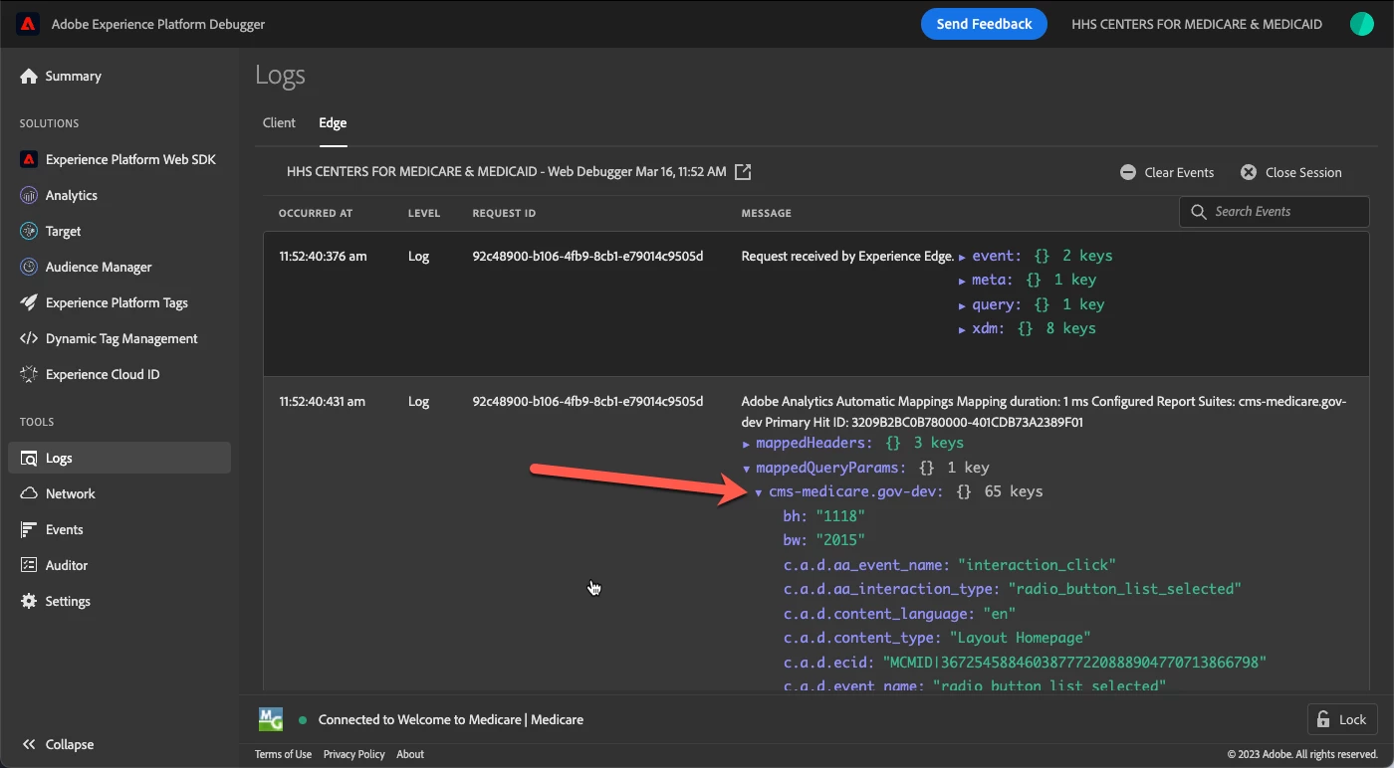The height and width of the screenshot is (768, 1394).
Task: Click the Collapse sidebar label
Action: point(70,744)
